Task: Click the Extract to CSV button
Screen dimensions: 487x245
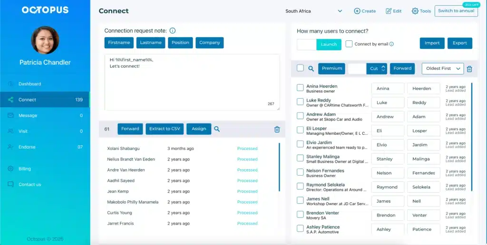Action: pyautogui.click(x=165, y=129)
